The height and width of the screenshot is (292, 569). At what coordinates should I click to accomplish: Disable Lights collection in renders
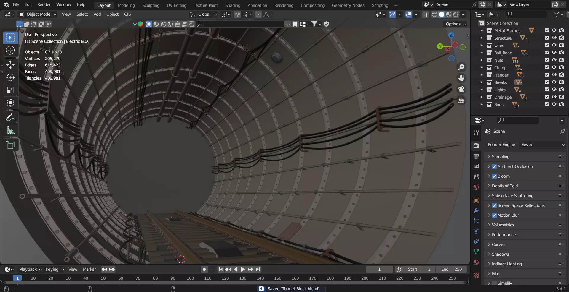pyautogui.click(x=562, y=90)
